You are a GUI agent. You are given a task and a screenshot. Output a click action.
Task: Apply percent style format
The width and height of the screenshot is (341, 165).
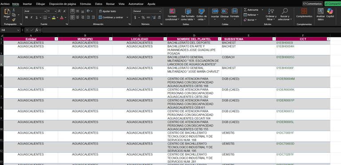143,17
